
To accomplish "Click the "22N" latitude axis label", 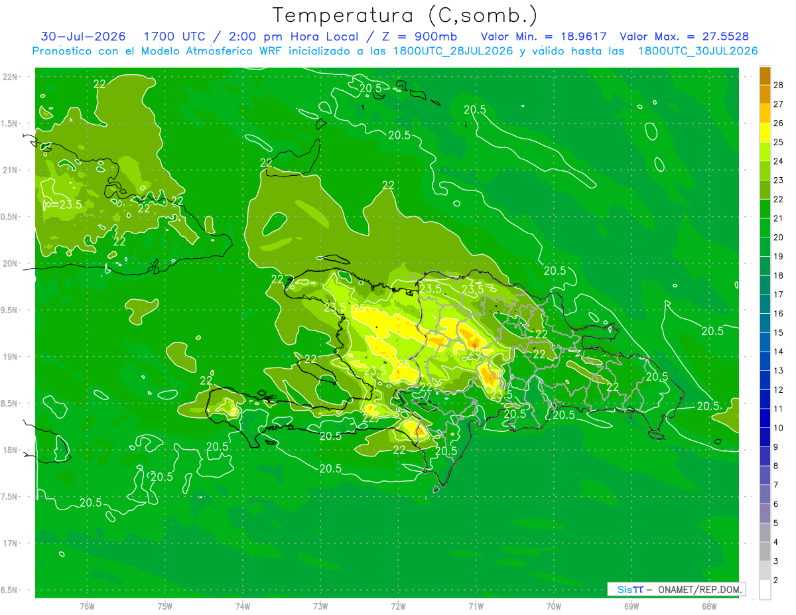I will [11, 76].
